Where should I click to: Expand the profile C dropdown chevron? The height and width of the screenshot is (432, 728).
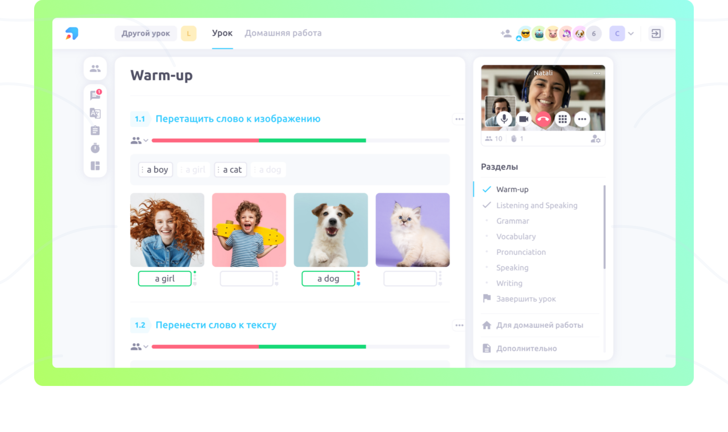tap(631, 34)
